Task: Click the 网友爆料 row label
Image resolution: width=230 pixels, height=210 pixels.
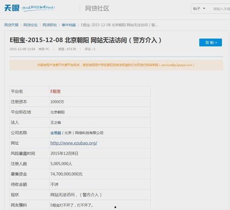Action: tap(19, 205)
